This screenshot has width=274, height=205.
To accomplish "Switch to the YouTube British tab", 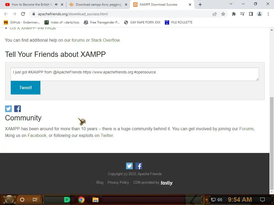I will (32, 5).
